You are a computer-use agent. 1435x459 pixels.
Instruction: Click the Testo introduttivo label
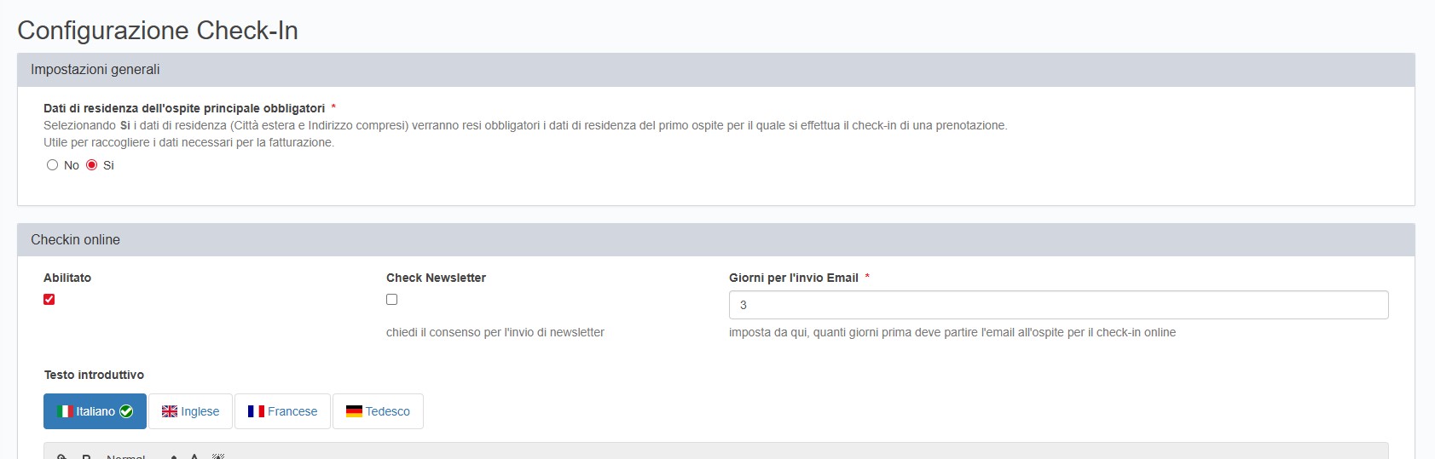[94, 375]
